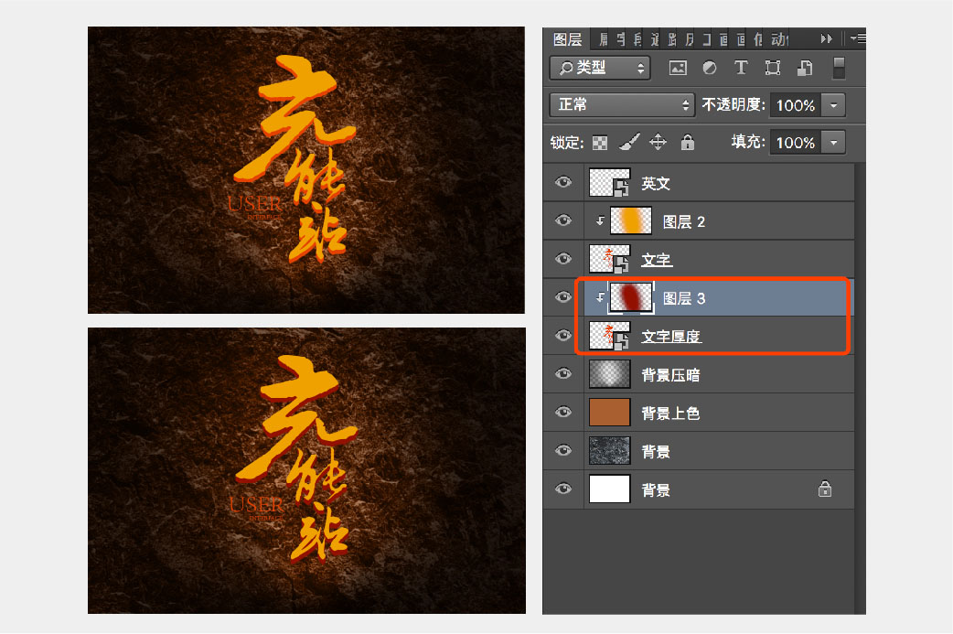Select the 文字 layer by name
Screen dimensions: 953x634
pos(657,259)
